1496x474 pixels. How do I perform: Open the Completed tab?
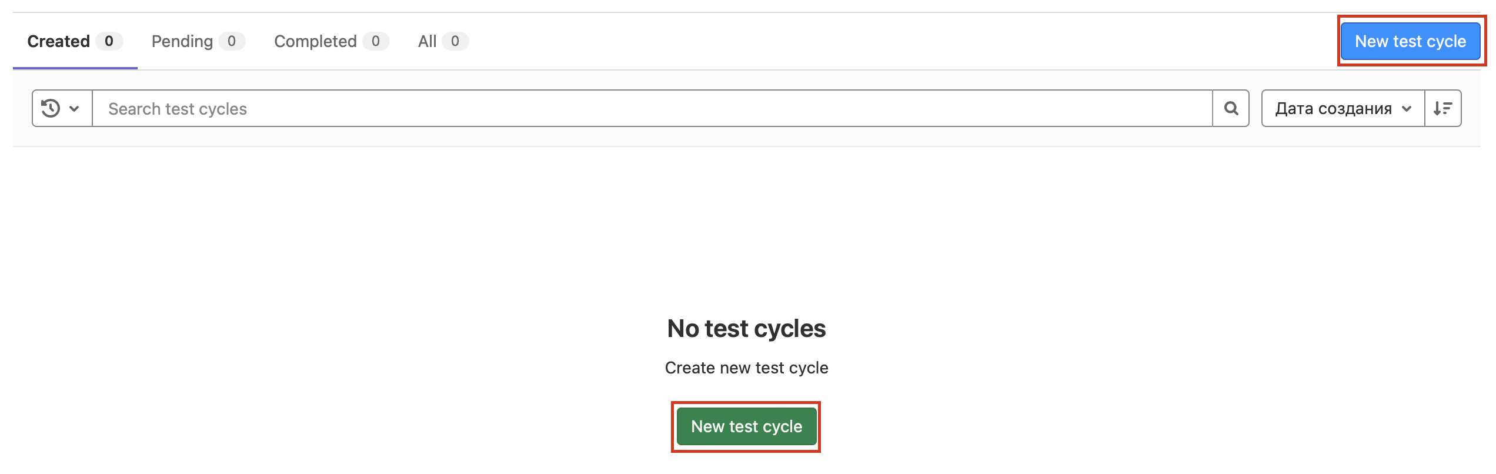[315, 41]
